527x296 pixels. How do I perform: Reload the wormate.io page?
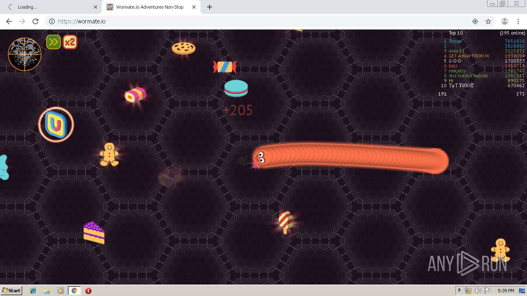(x=35, y=21)
